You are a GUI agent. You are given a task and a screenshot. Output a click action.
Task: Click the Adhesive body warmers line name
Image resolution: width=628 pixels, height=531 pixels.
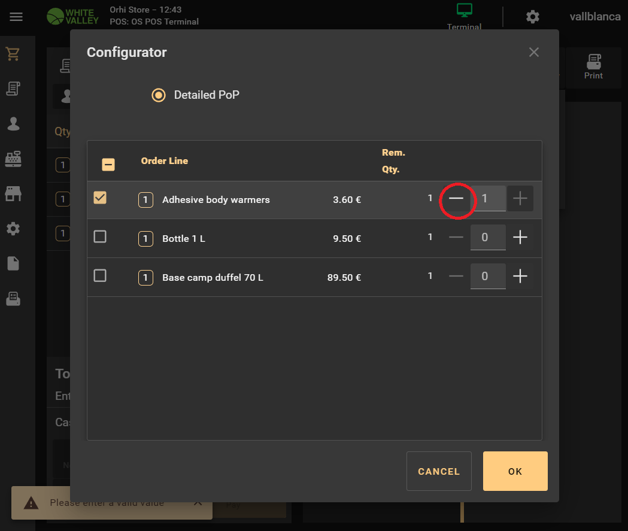point(216,199)
